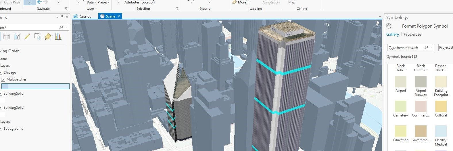Image resolution: width=453 pixels, height=151 pixels.
Task: Open symbol search options dropdown
Action: click(x=431, y=47)
